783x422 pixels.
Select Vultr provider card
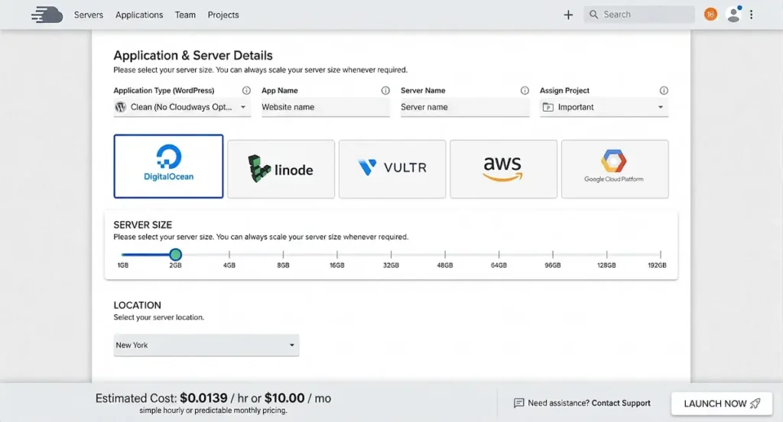[392, 169]
